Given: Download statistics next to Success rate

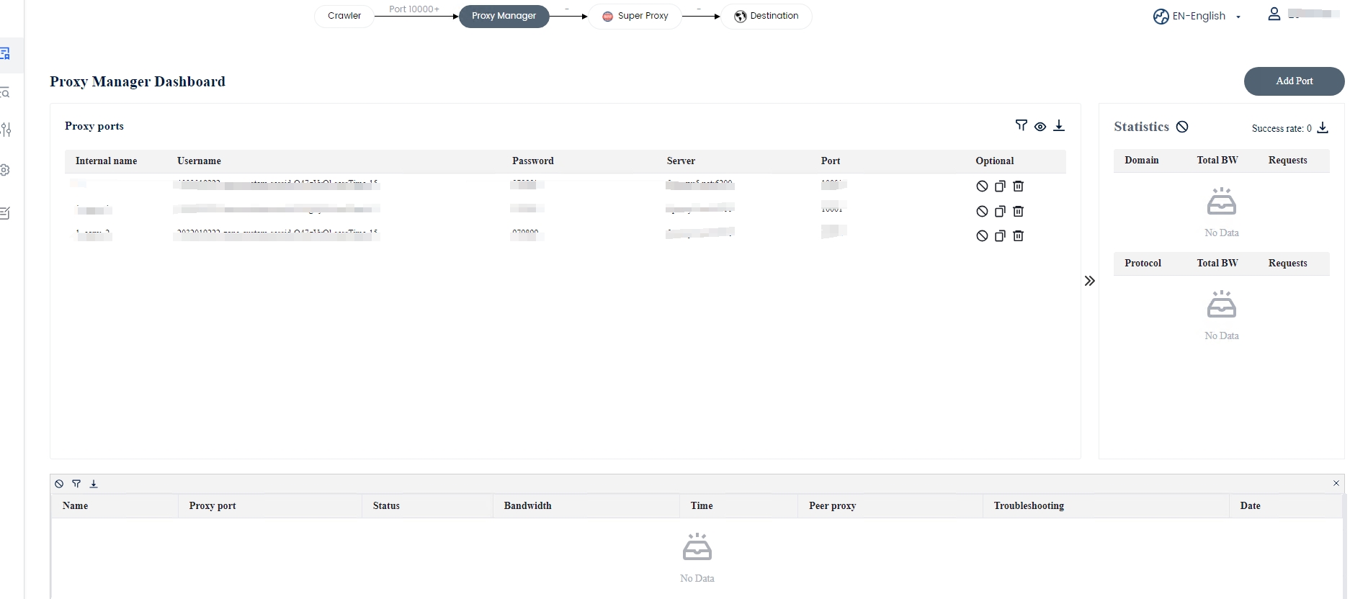Looking at the screenshot, I should [x=1323, y=128].
